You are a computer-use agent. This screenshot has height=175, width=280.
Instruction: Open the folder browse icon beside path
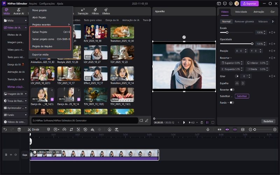coord(141,120)
